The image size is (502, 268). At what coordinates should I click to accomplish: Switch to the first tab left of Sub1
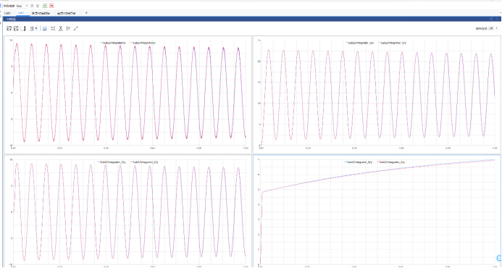coord(8,13)
